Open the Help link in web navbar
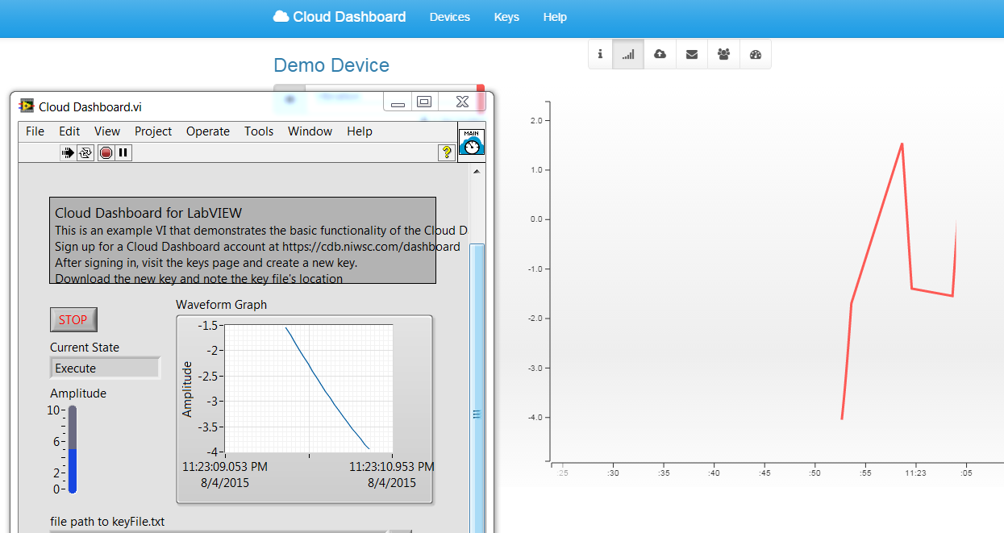 (x=555, y=17)
